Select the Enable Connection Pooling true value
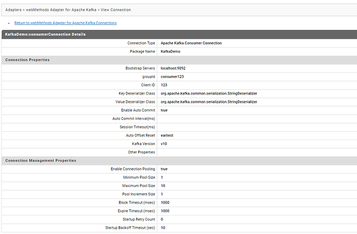 click(164, 169)
